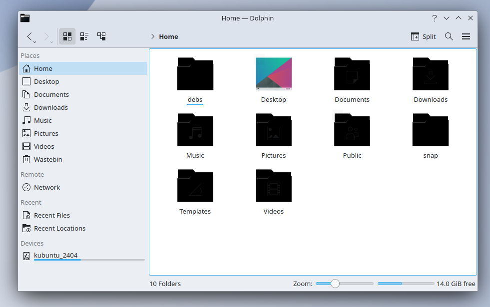Click the Templates folder name label

pyautogui.click(x=195, y=212)
